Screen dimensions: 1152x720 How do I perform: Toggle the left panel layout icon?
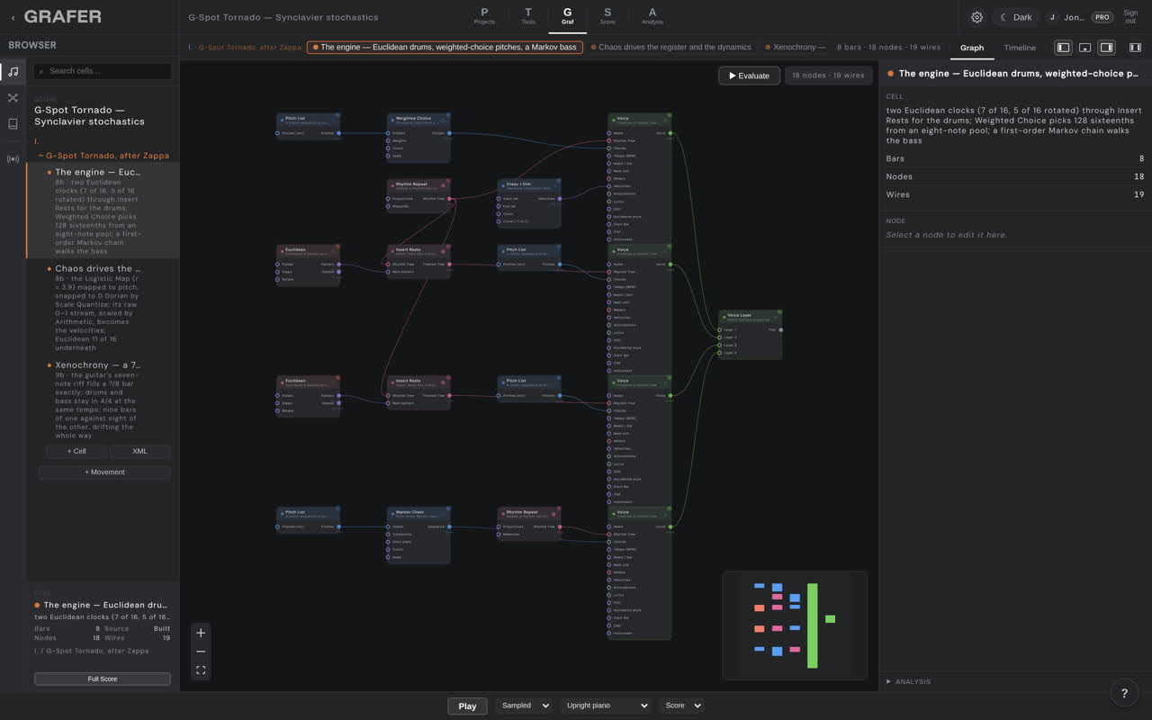pyautogui.click(x=1063, y=48)
